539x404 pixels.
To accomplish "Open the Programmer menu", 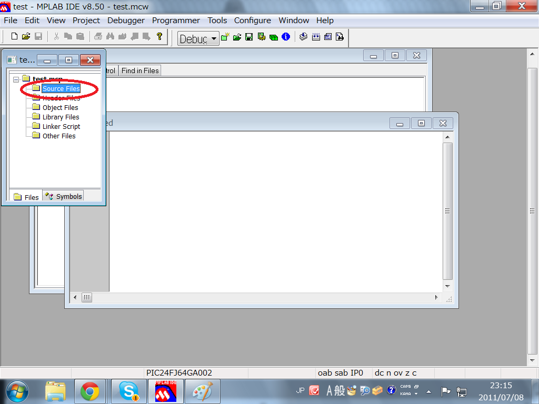I will (x=176, y=21).
